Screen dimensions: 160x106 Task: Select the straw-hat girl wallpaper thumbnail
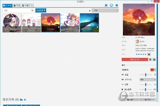(x=70, y=23)
